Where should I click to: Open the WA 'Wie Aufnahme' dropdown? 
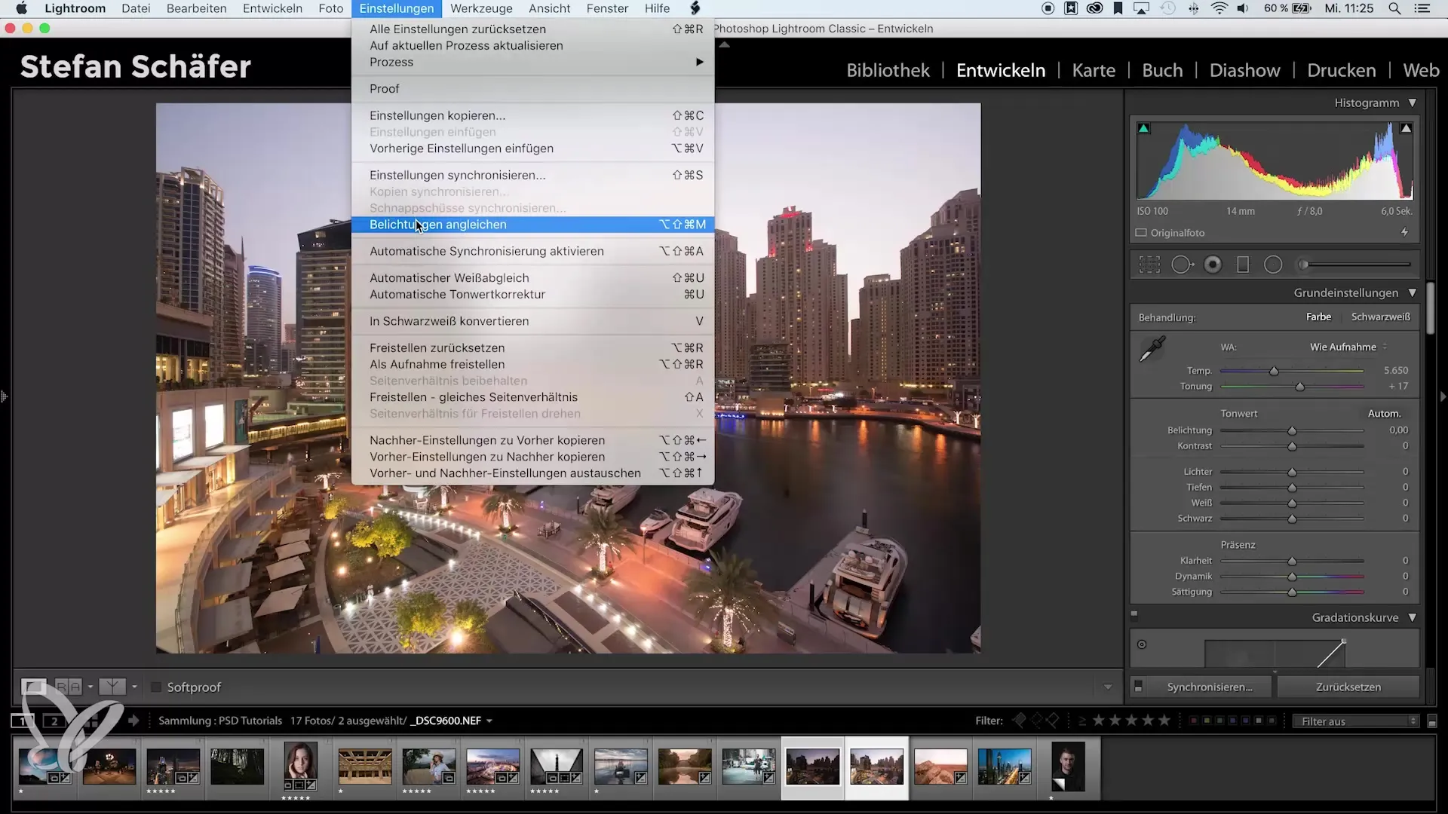[x=1348, y=347]
